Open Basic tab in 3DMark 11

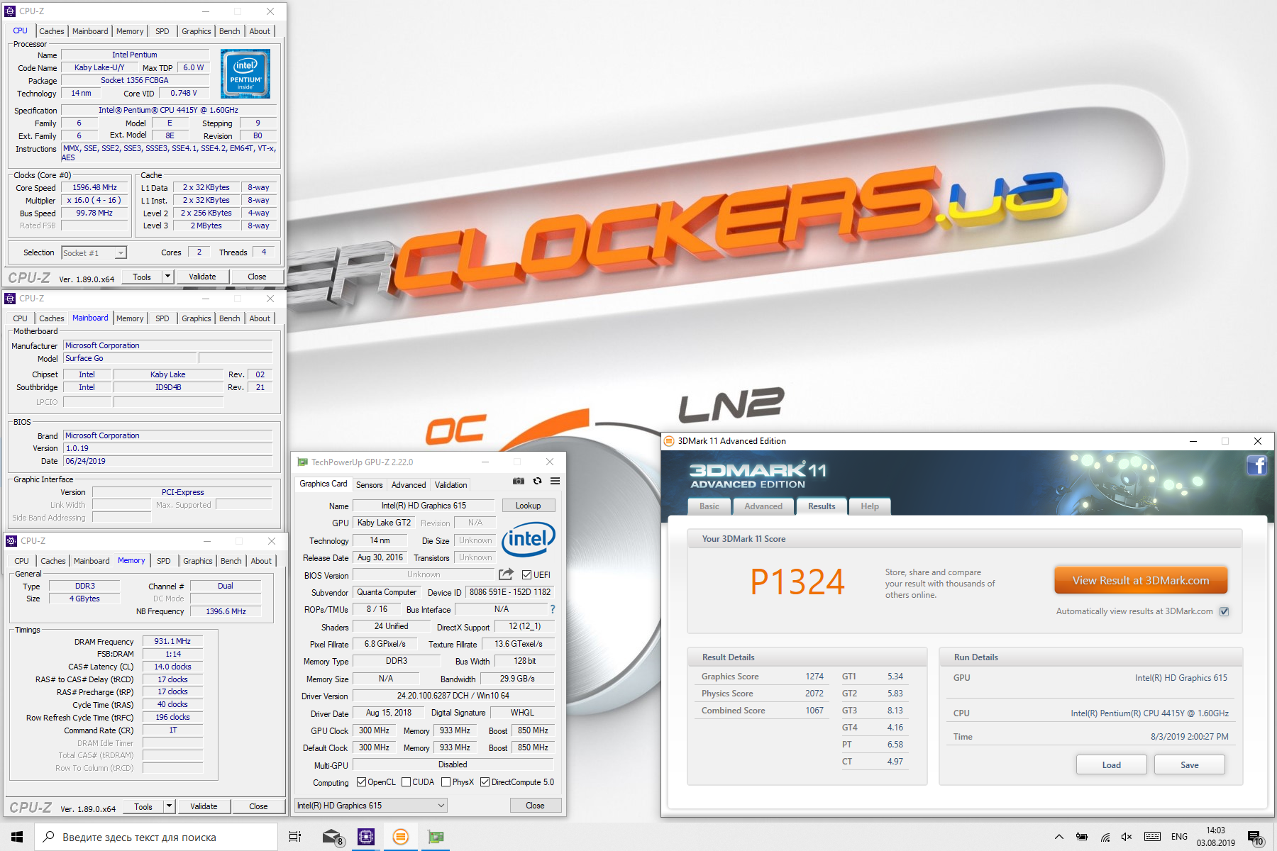point(709,506)
